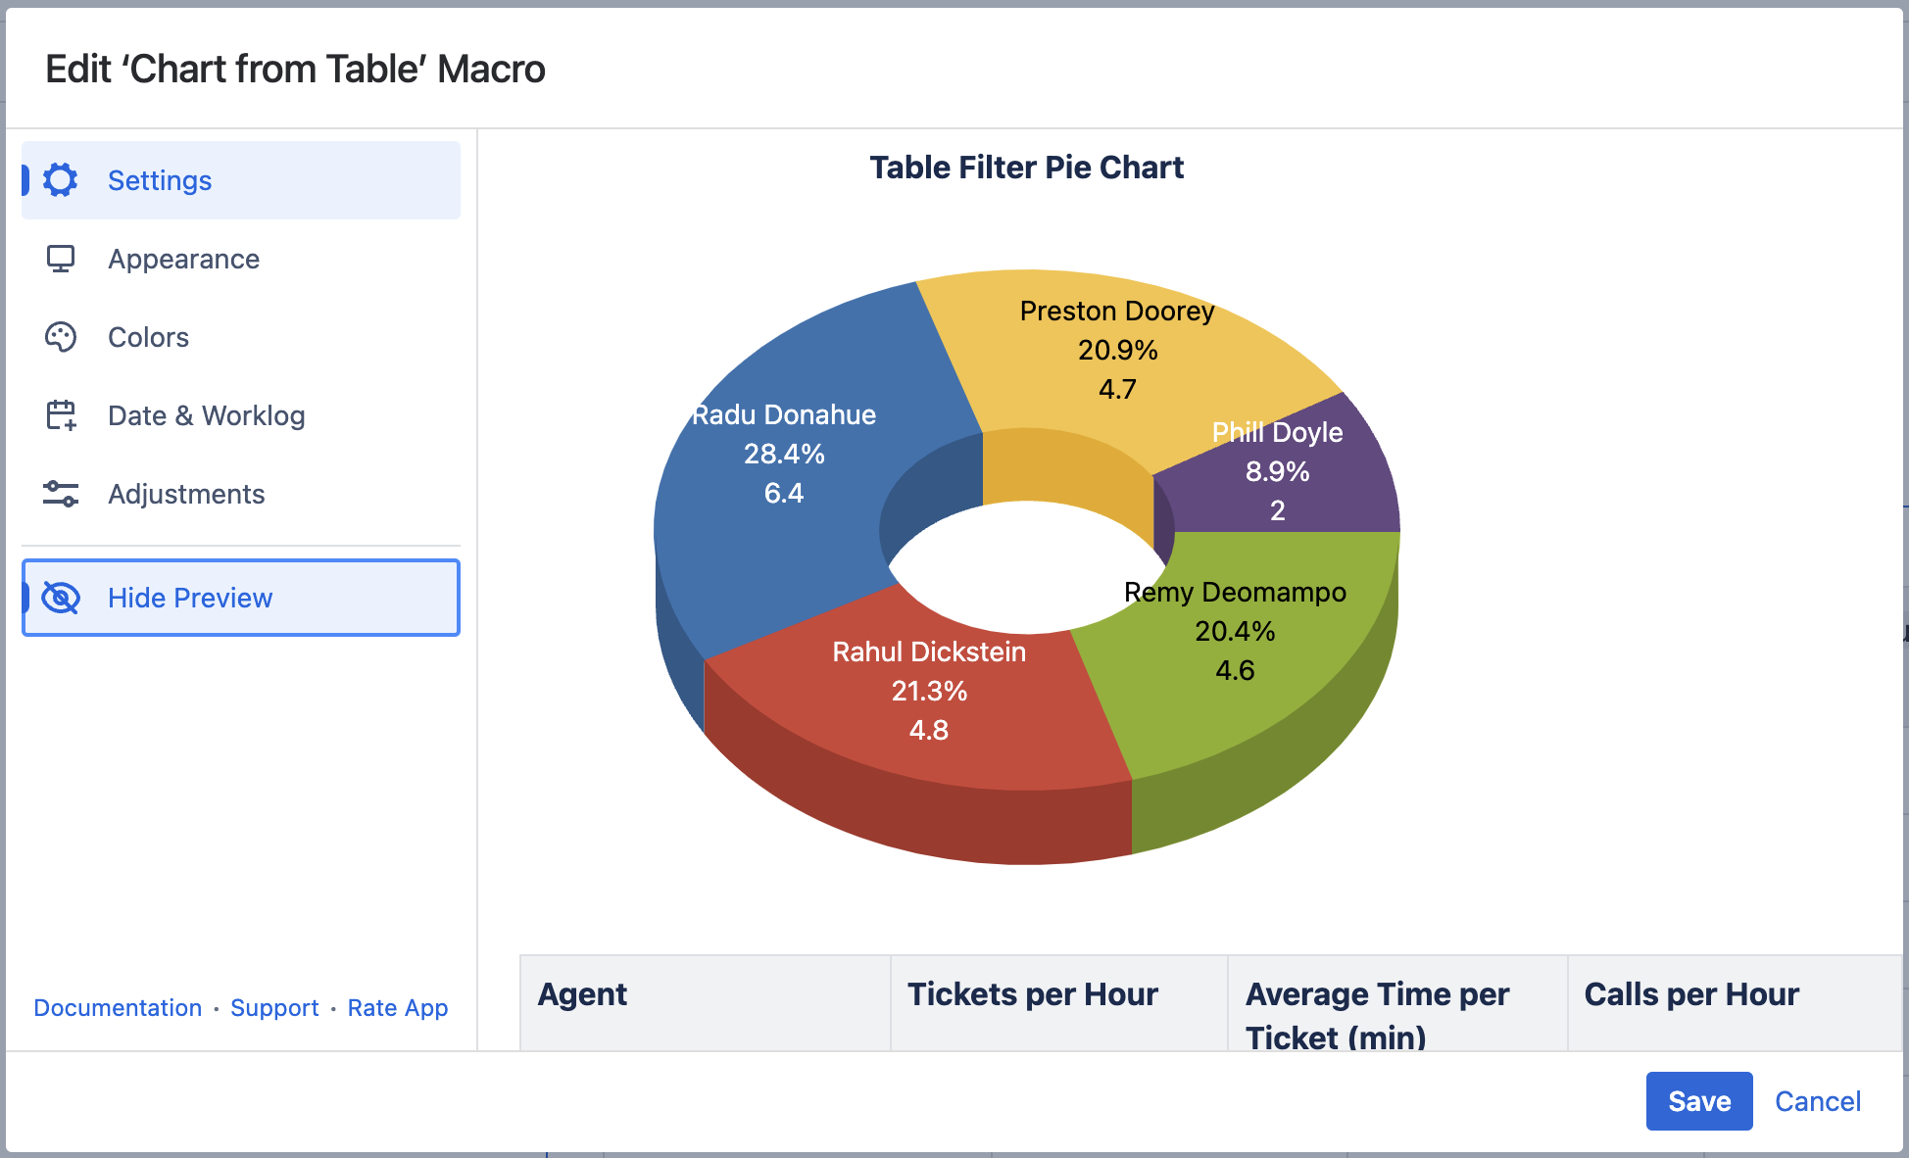This screenshot has height=1158, width=1909.
Task: Click the crossed-eye Hide Preview icon
Action: (x=61, y=598)
